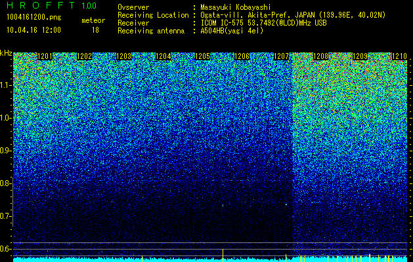The image size is (413, 262).
Task: Click the 1210 time marker
Action: pos(399,56)
